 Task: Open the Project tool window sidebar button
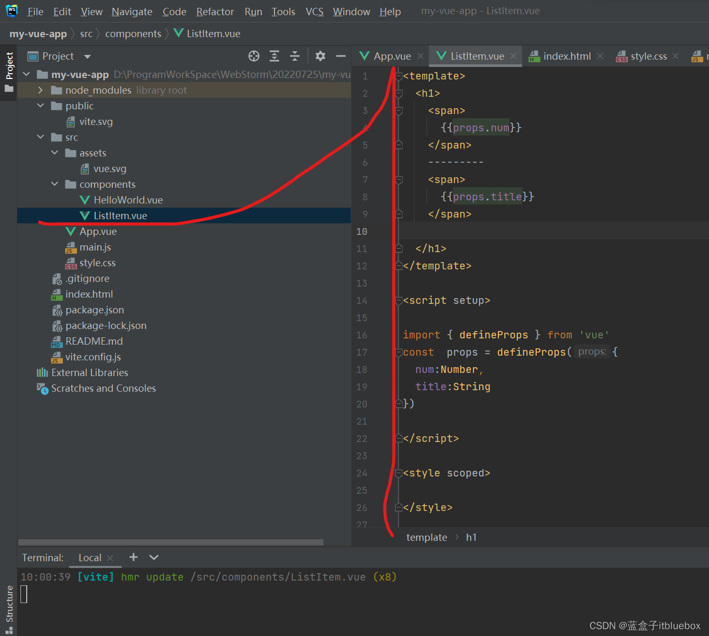coord(9,72)
